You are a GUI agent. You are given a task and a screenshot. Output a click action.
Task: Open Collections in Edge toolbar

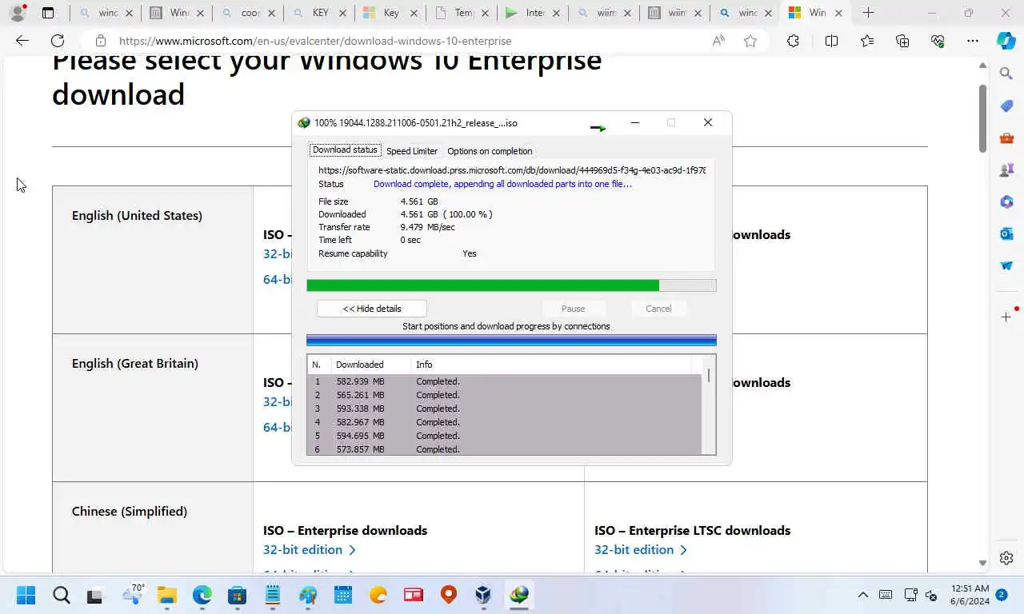[x=902, y=41]
